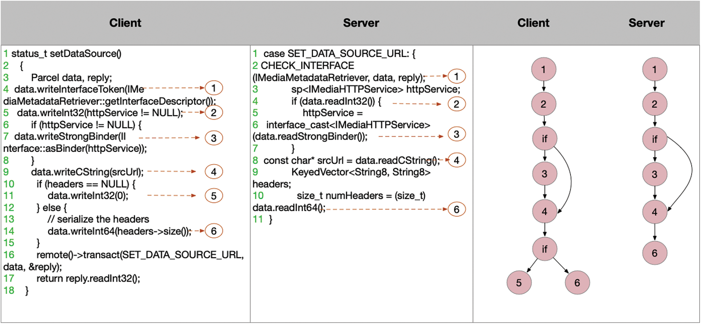This screenshot has width=701, height=324.
Task: Click the '// serialize the headers' comment
Action: 98,219
